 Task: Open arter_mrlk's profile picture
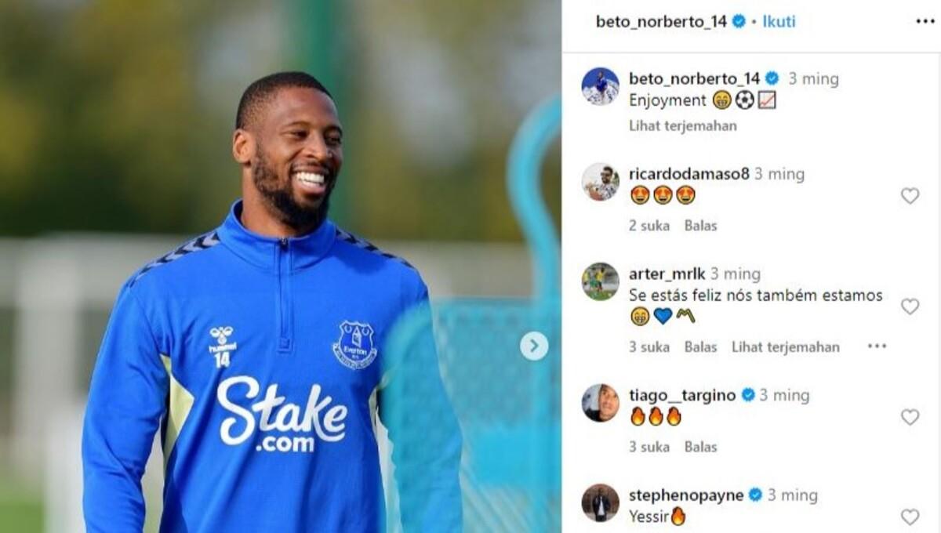(x=601, y=281)
